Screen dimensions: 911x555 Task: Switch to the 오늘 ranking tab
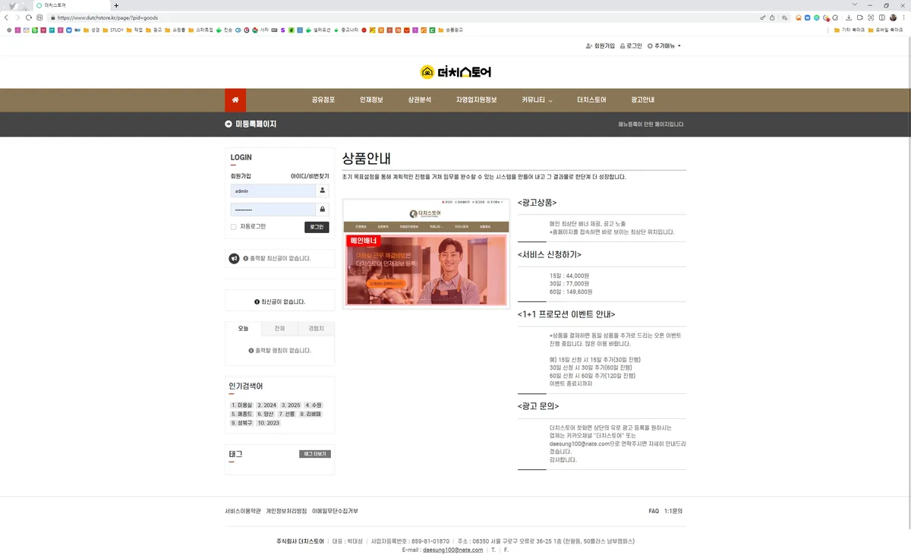(244, 329)
